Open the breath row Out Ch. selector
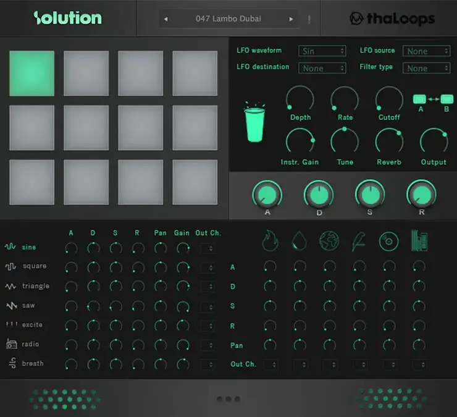The width and height of the screenshot is (457, 417). pyautogui.click(x=208, y=364)
